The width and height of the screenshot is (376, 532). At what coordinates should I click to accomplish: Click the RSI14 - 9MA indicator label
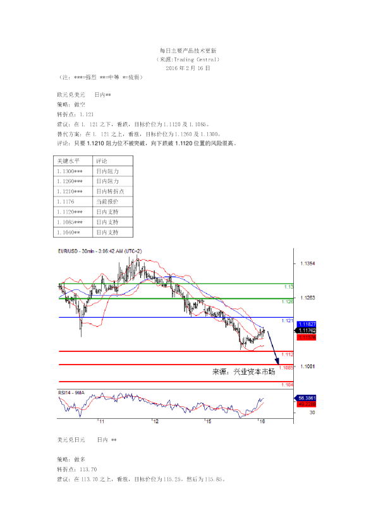71,392
